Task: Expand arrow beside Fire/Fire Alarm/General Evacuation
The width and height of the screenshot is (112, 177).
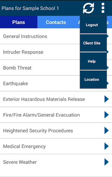Action: [x=106, y=115]
